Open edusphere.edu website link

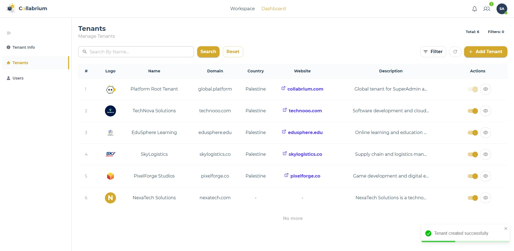pyautogui.click(x=302, y=132)
